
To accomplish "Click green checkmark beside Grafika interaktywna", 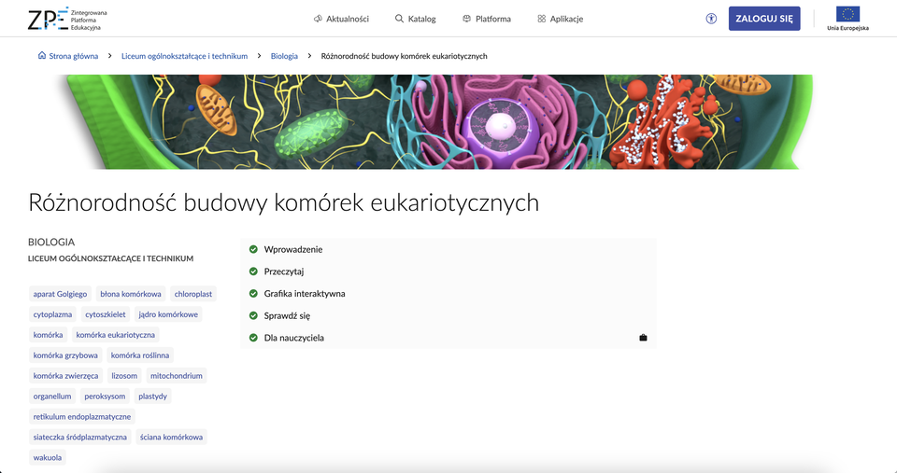I will [253, 293].
